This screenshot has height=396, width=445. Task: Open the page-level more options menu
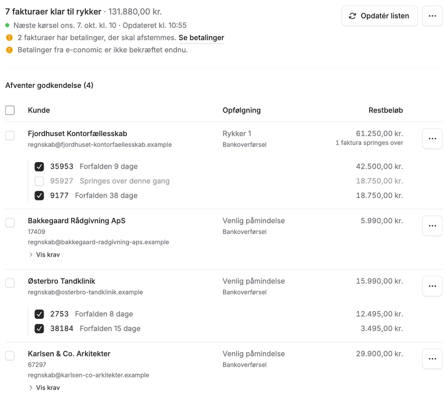tap(432, 16)
